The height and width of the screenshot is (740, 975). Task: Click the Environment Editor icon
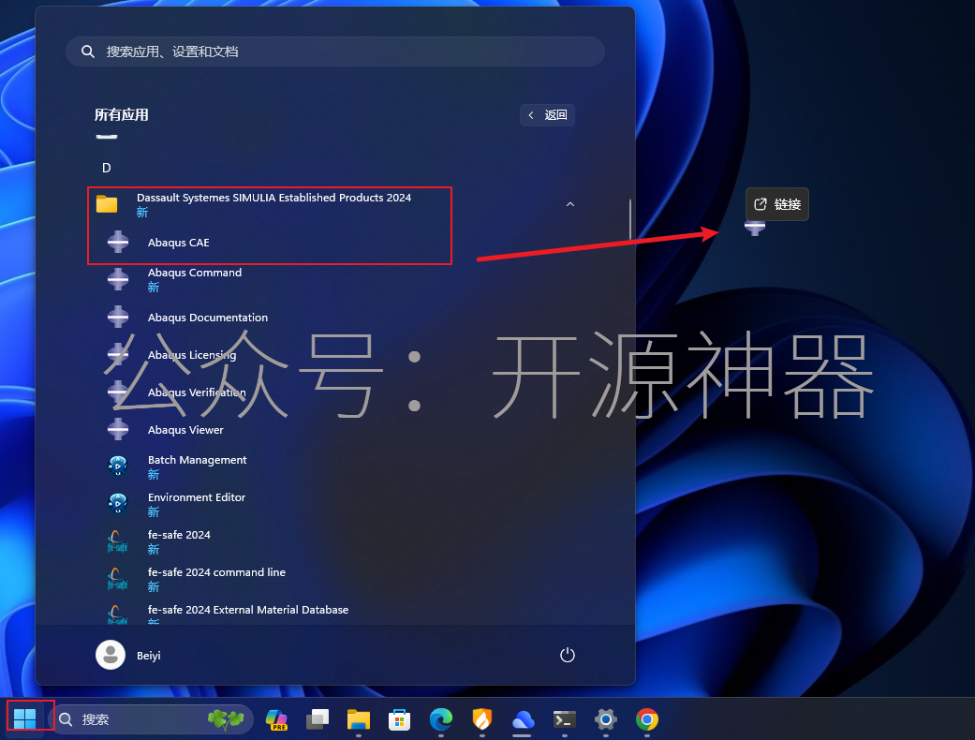click(117, 503)
